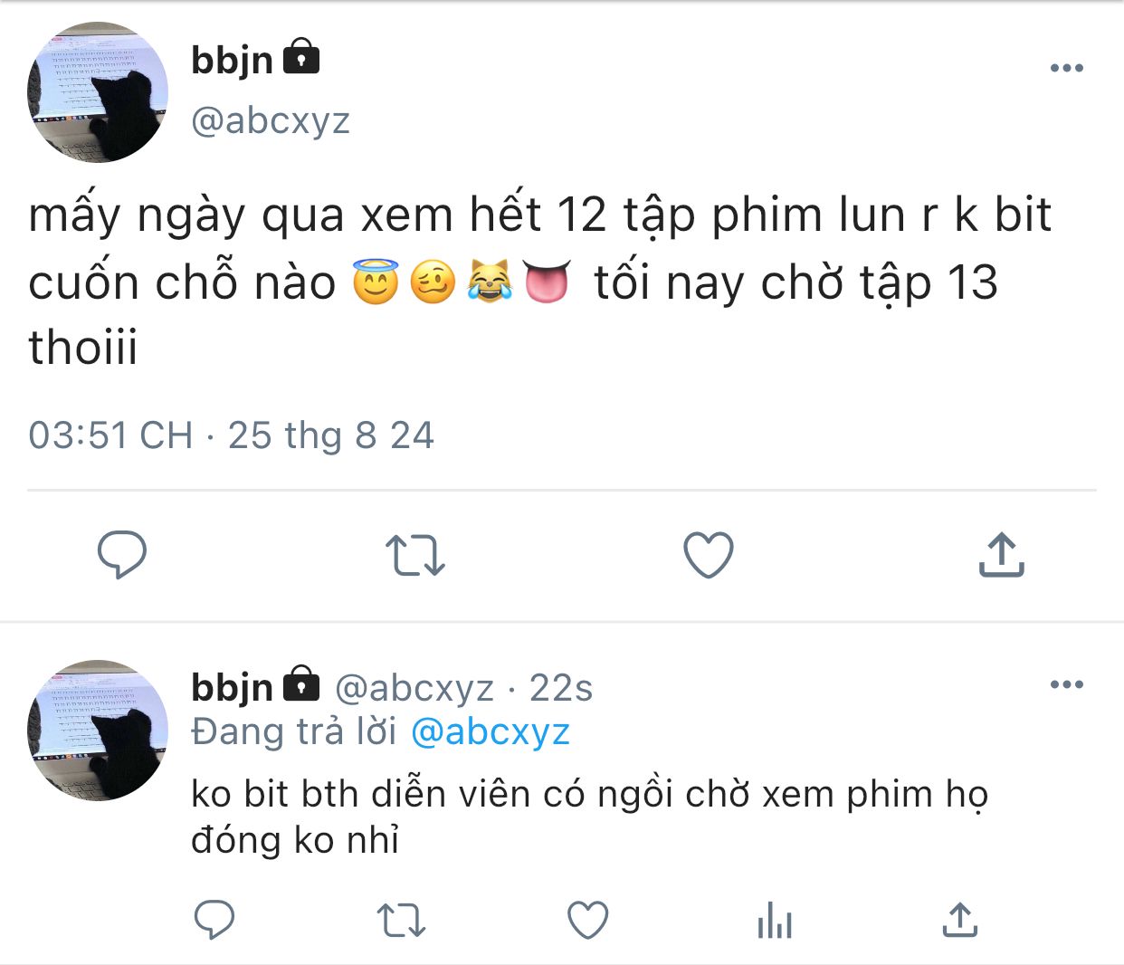Tap the reply icon under the main tweet
The height and width of the screenshot is (965, 1124).
click(x=122, y=555)
